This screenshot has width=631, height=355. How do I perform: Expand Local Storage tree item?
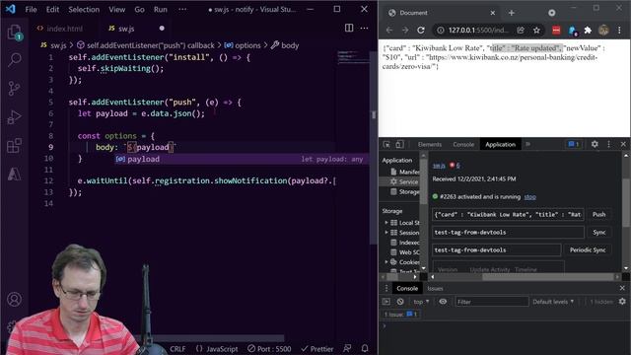(x=386, y=222)
